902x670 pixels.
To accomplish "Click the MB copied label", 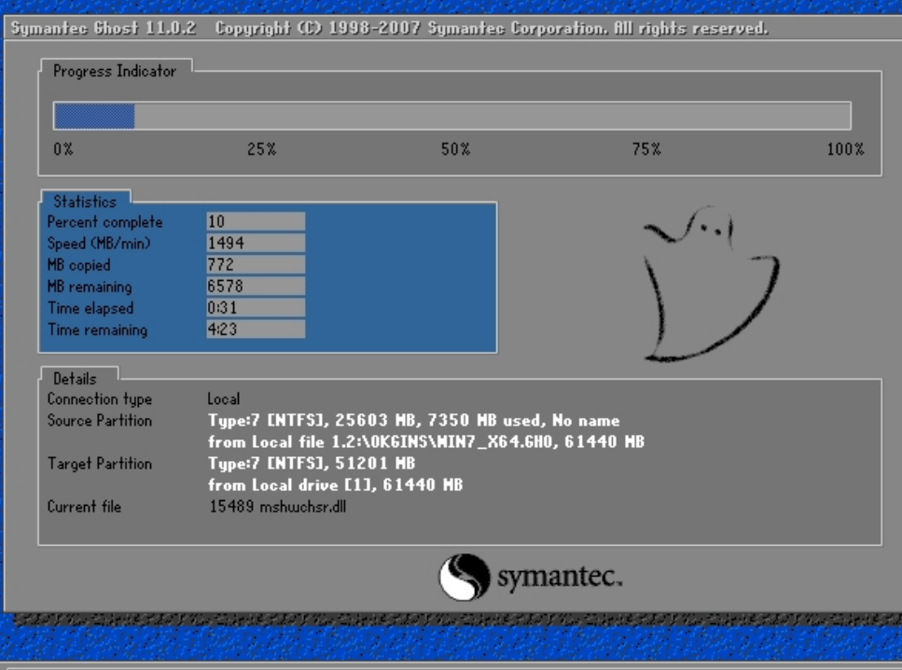I will pos(78,265).
